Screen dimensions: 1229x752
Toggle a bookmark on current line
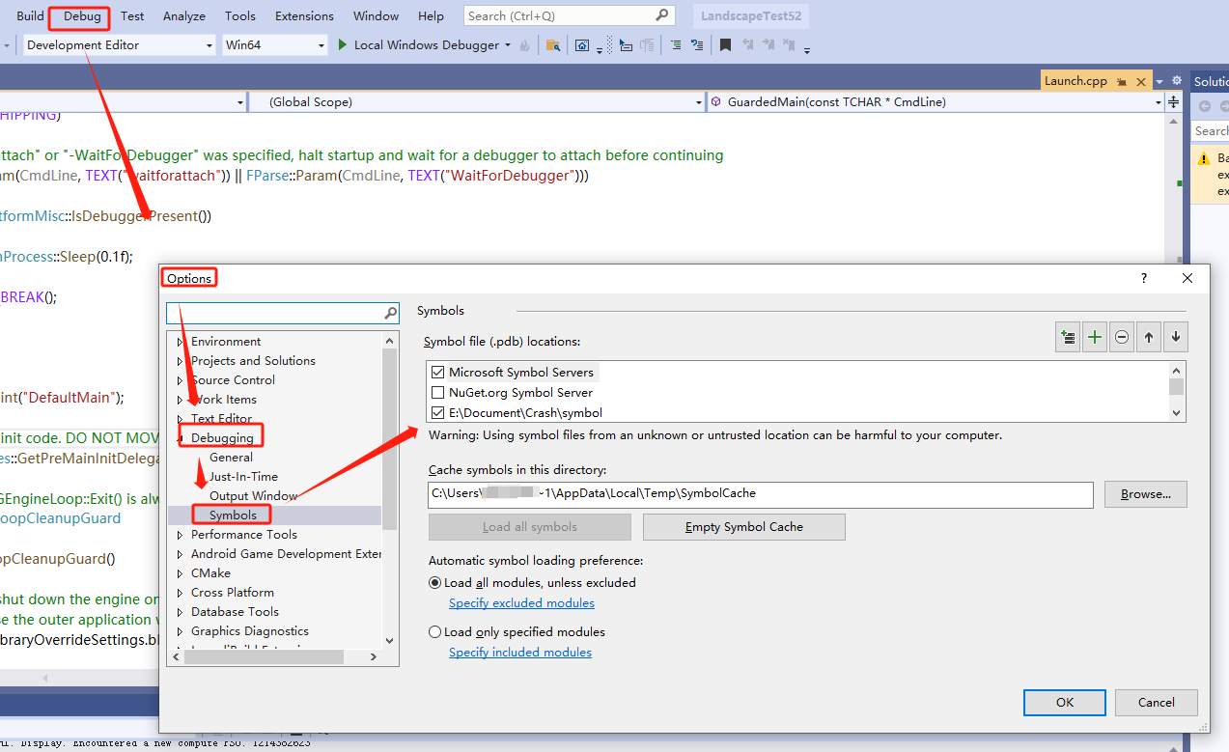pos(725,44)
